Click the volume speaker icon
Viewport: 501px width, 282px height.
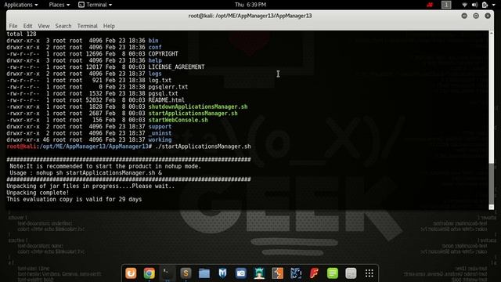point(474,5)
